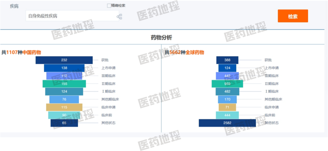328x151 pixels.
Task: Click China 临床申请 bar showing 115
Action: pyautogui.click(x=64, y=107)
